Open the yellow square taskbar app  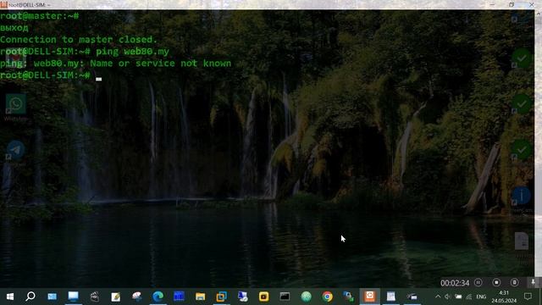pyautogui.click(x=263, y=297)
